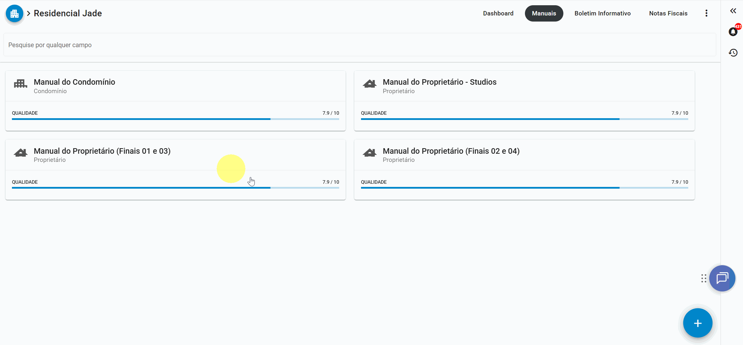This screenshot has height=345, width=743.
Task: Click the blue building home icon
Action: (x=14, y=13)
